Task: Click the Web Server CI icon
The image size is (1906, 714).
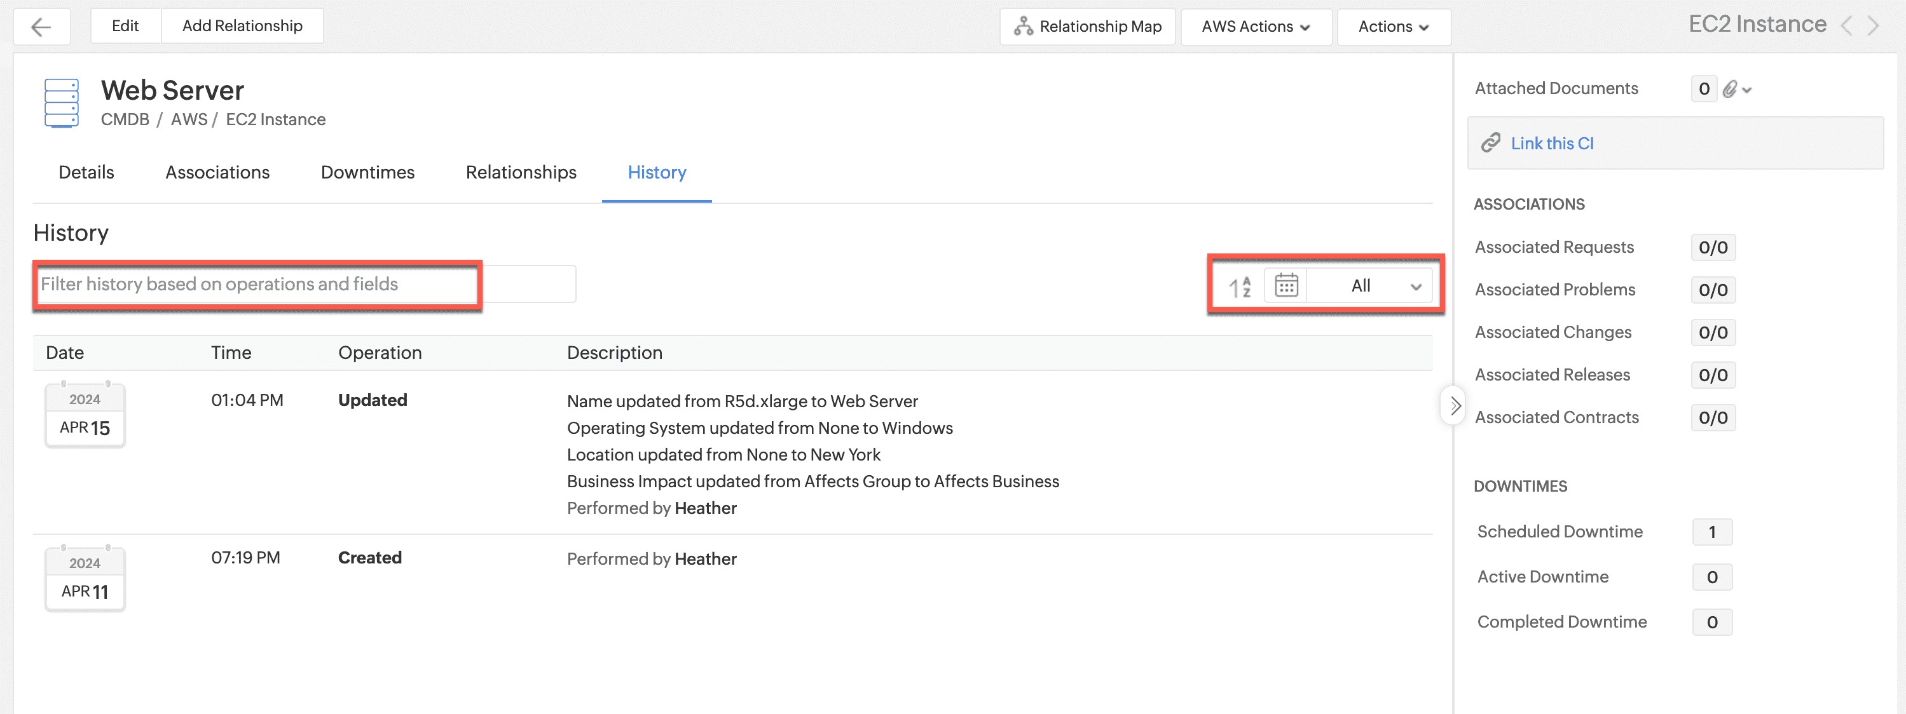Action: (62, 104)
